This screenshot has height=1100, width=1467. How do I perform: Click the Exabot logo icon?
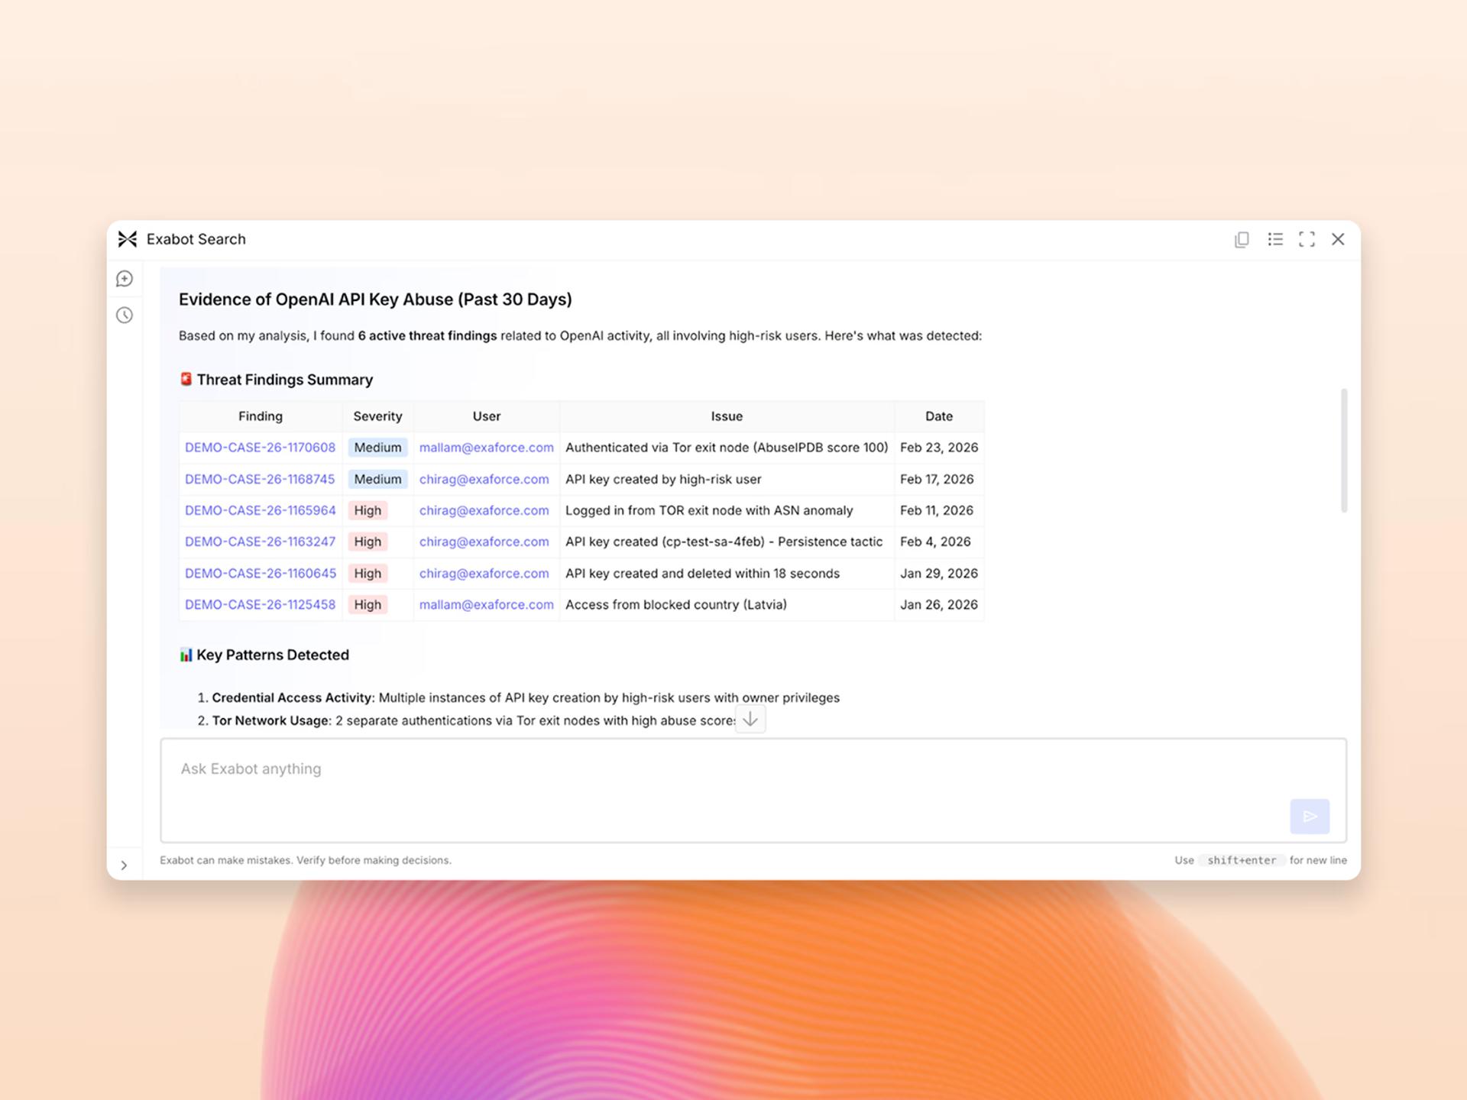tap(128, 239)
